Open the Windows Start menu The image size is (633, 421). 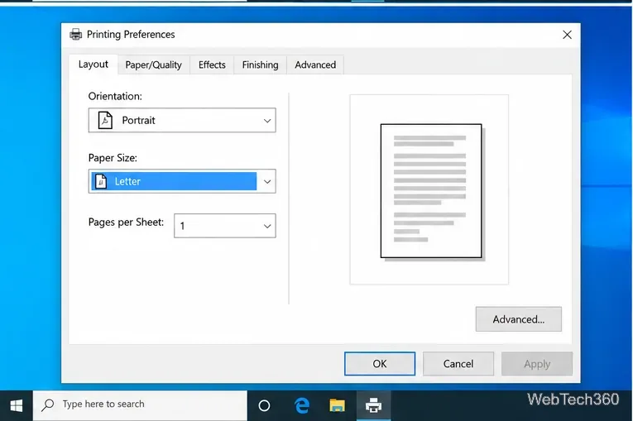click(x=17, y=405)
